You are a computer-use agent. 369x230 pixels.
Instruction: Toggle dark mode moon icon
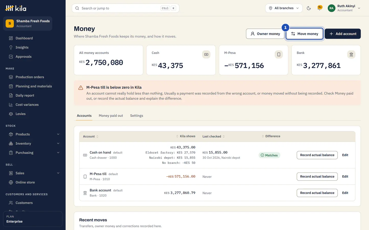(x=309, y=8)
